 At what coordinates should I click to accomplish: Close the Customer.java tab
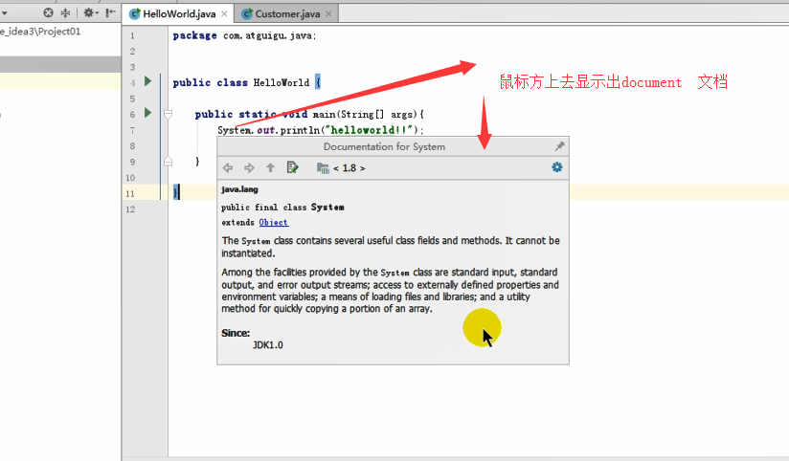[x=328, y=13]
